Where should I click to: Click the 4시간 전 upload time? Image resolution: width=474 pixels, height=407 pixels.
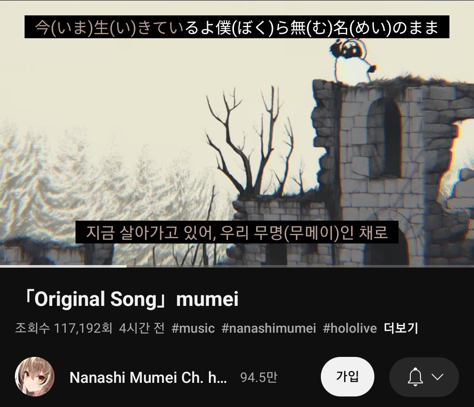point(141,328)
